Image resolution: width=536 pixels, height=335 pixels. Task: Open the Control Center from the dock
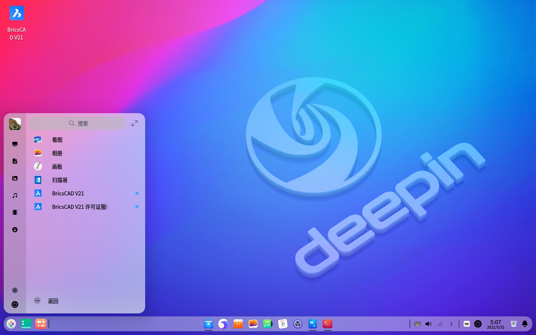(x=298, y=324)
